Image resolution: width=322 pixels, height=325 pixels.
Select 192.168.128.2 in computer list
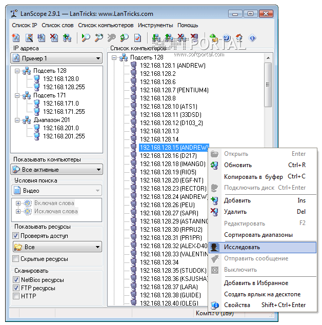[158, 74]
